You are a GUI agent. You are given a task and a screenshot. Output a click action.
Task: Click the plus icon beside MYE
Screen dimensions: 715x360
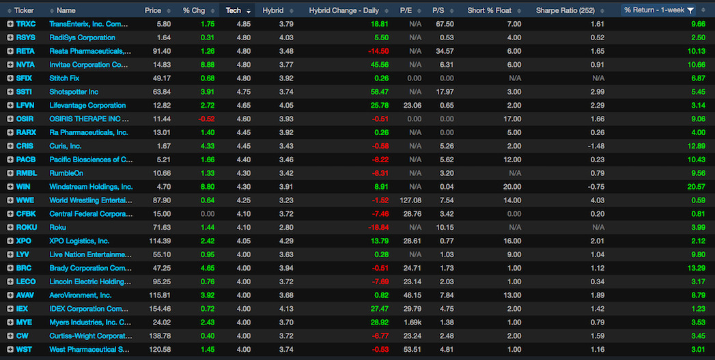[10, 322]
